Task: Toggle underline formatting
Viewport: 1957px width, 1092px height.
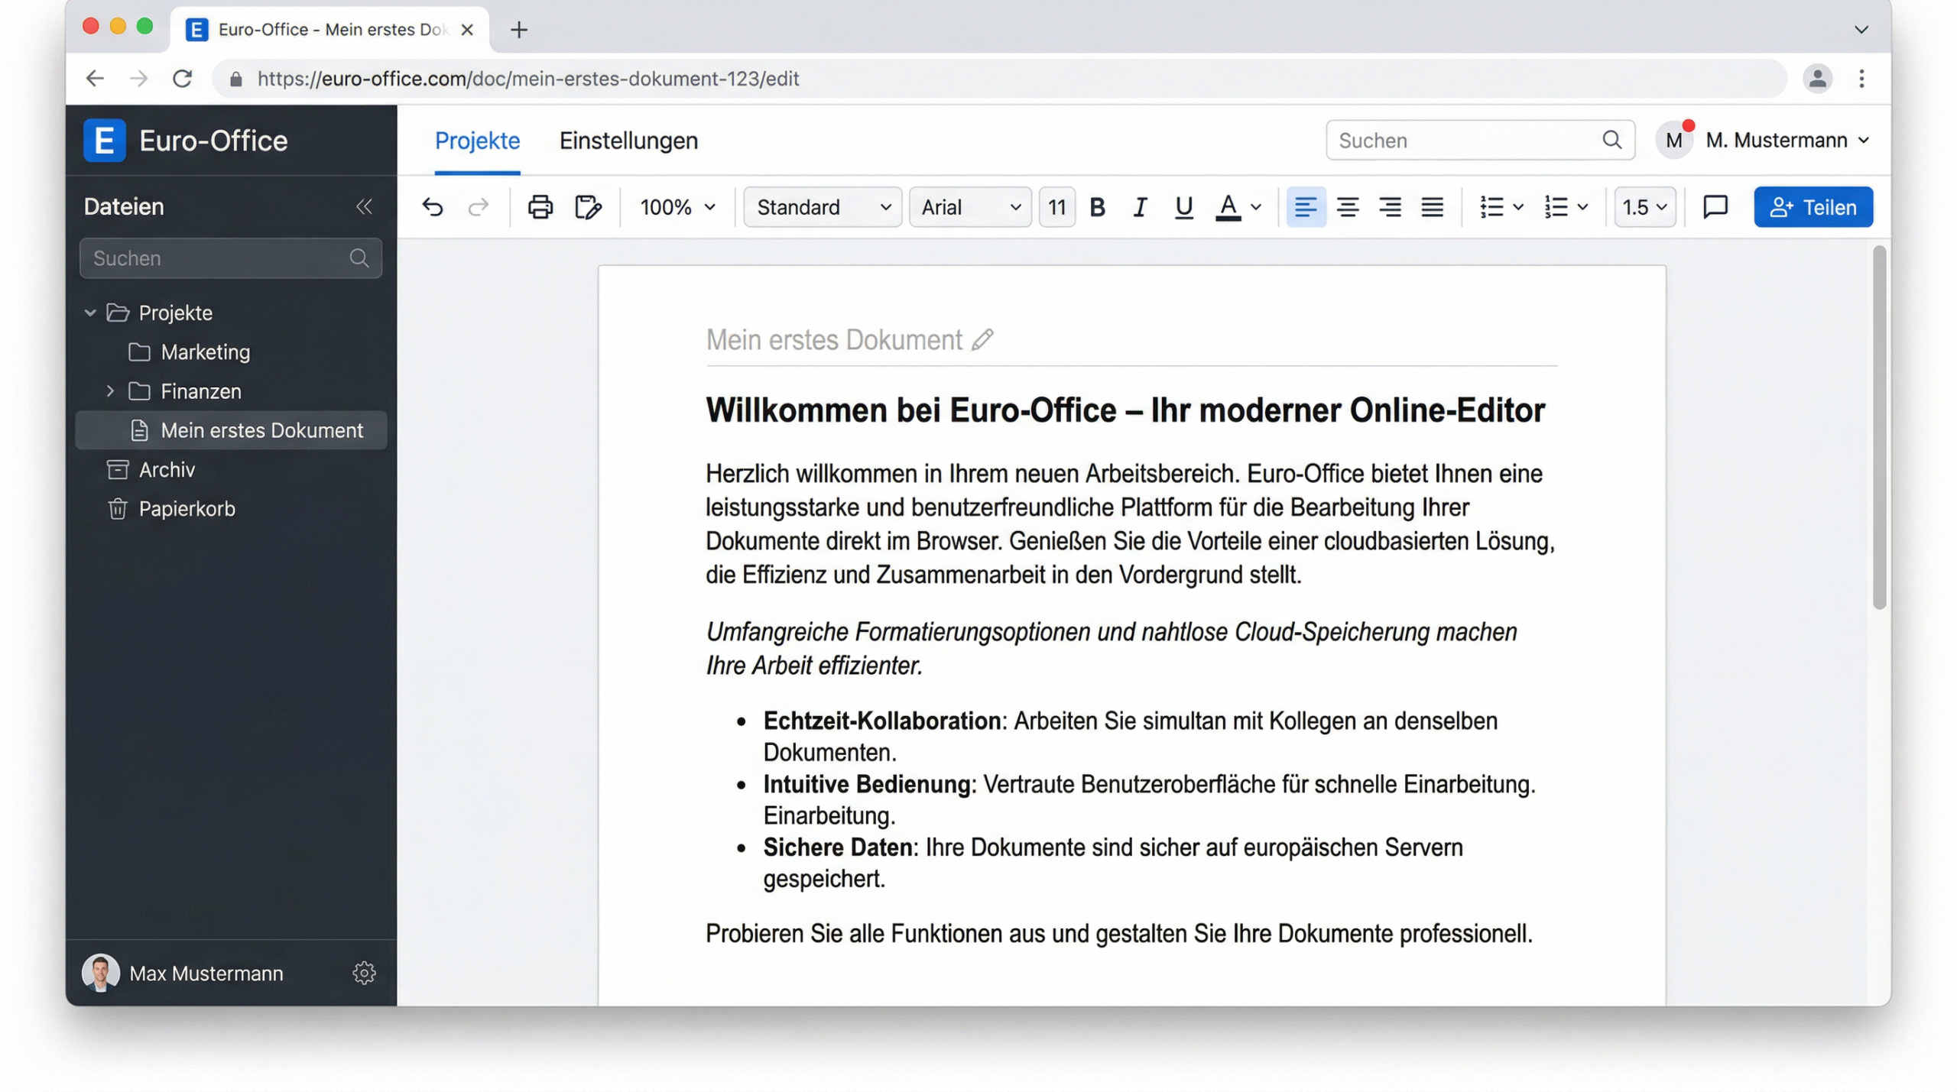Action: point(1183,207)
